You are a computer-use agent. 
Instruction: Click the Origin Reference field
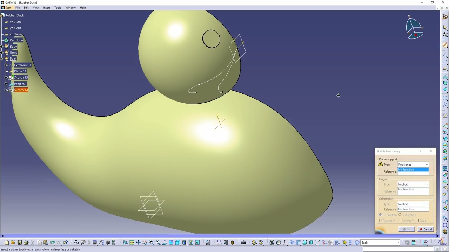click(x=413, y=191)
